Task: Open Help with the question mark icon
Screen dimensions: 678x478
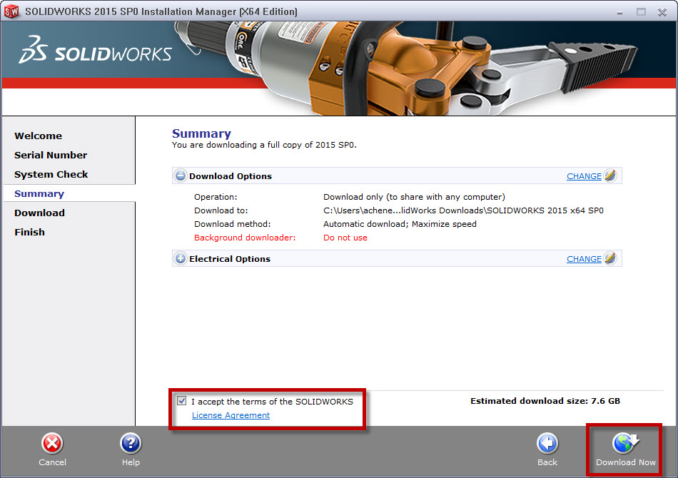Action: (x=131, y=443)
